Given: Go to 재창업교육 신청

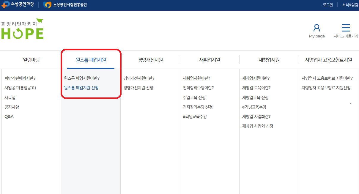Looking at the screenshot, I should (255, 97).
